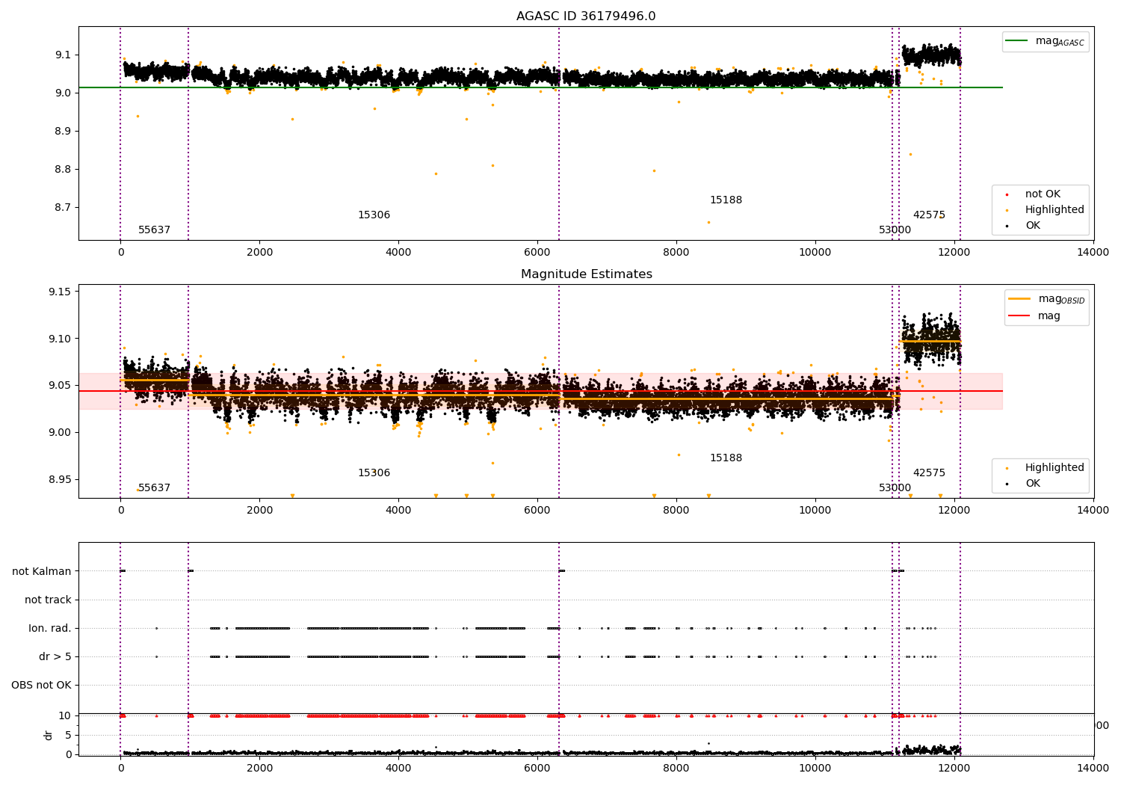This screenshot has width=1121, height=785.
Task: Click the 6000 x-axis tick under top plot
Action: pos(537,252)
